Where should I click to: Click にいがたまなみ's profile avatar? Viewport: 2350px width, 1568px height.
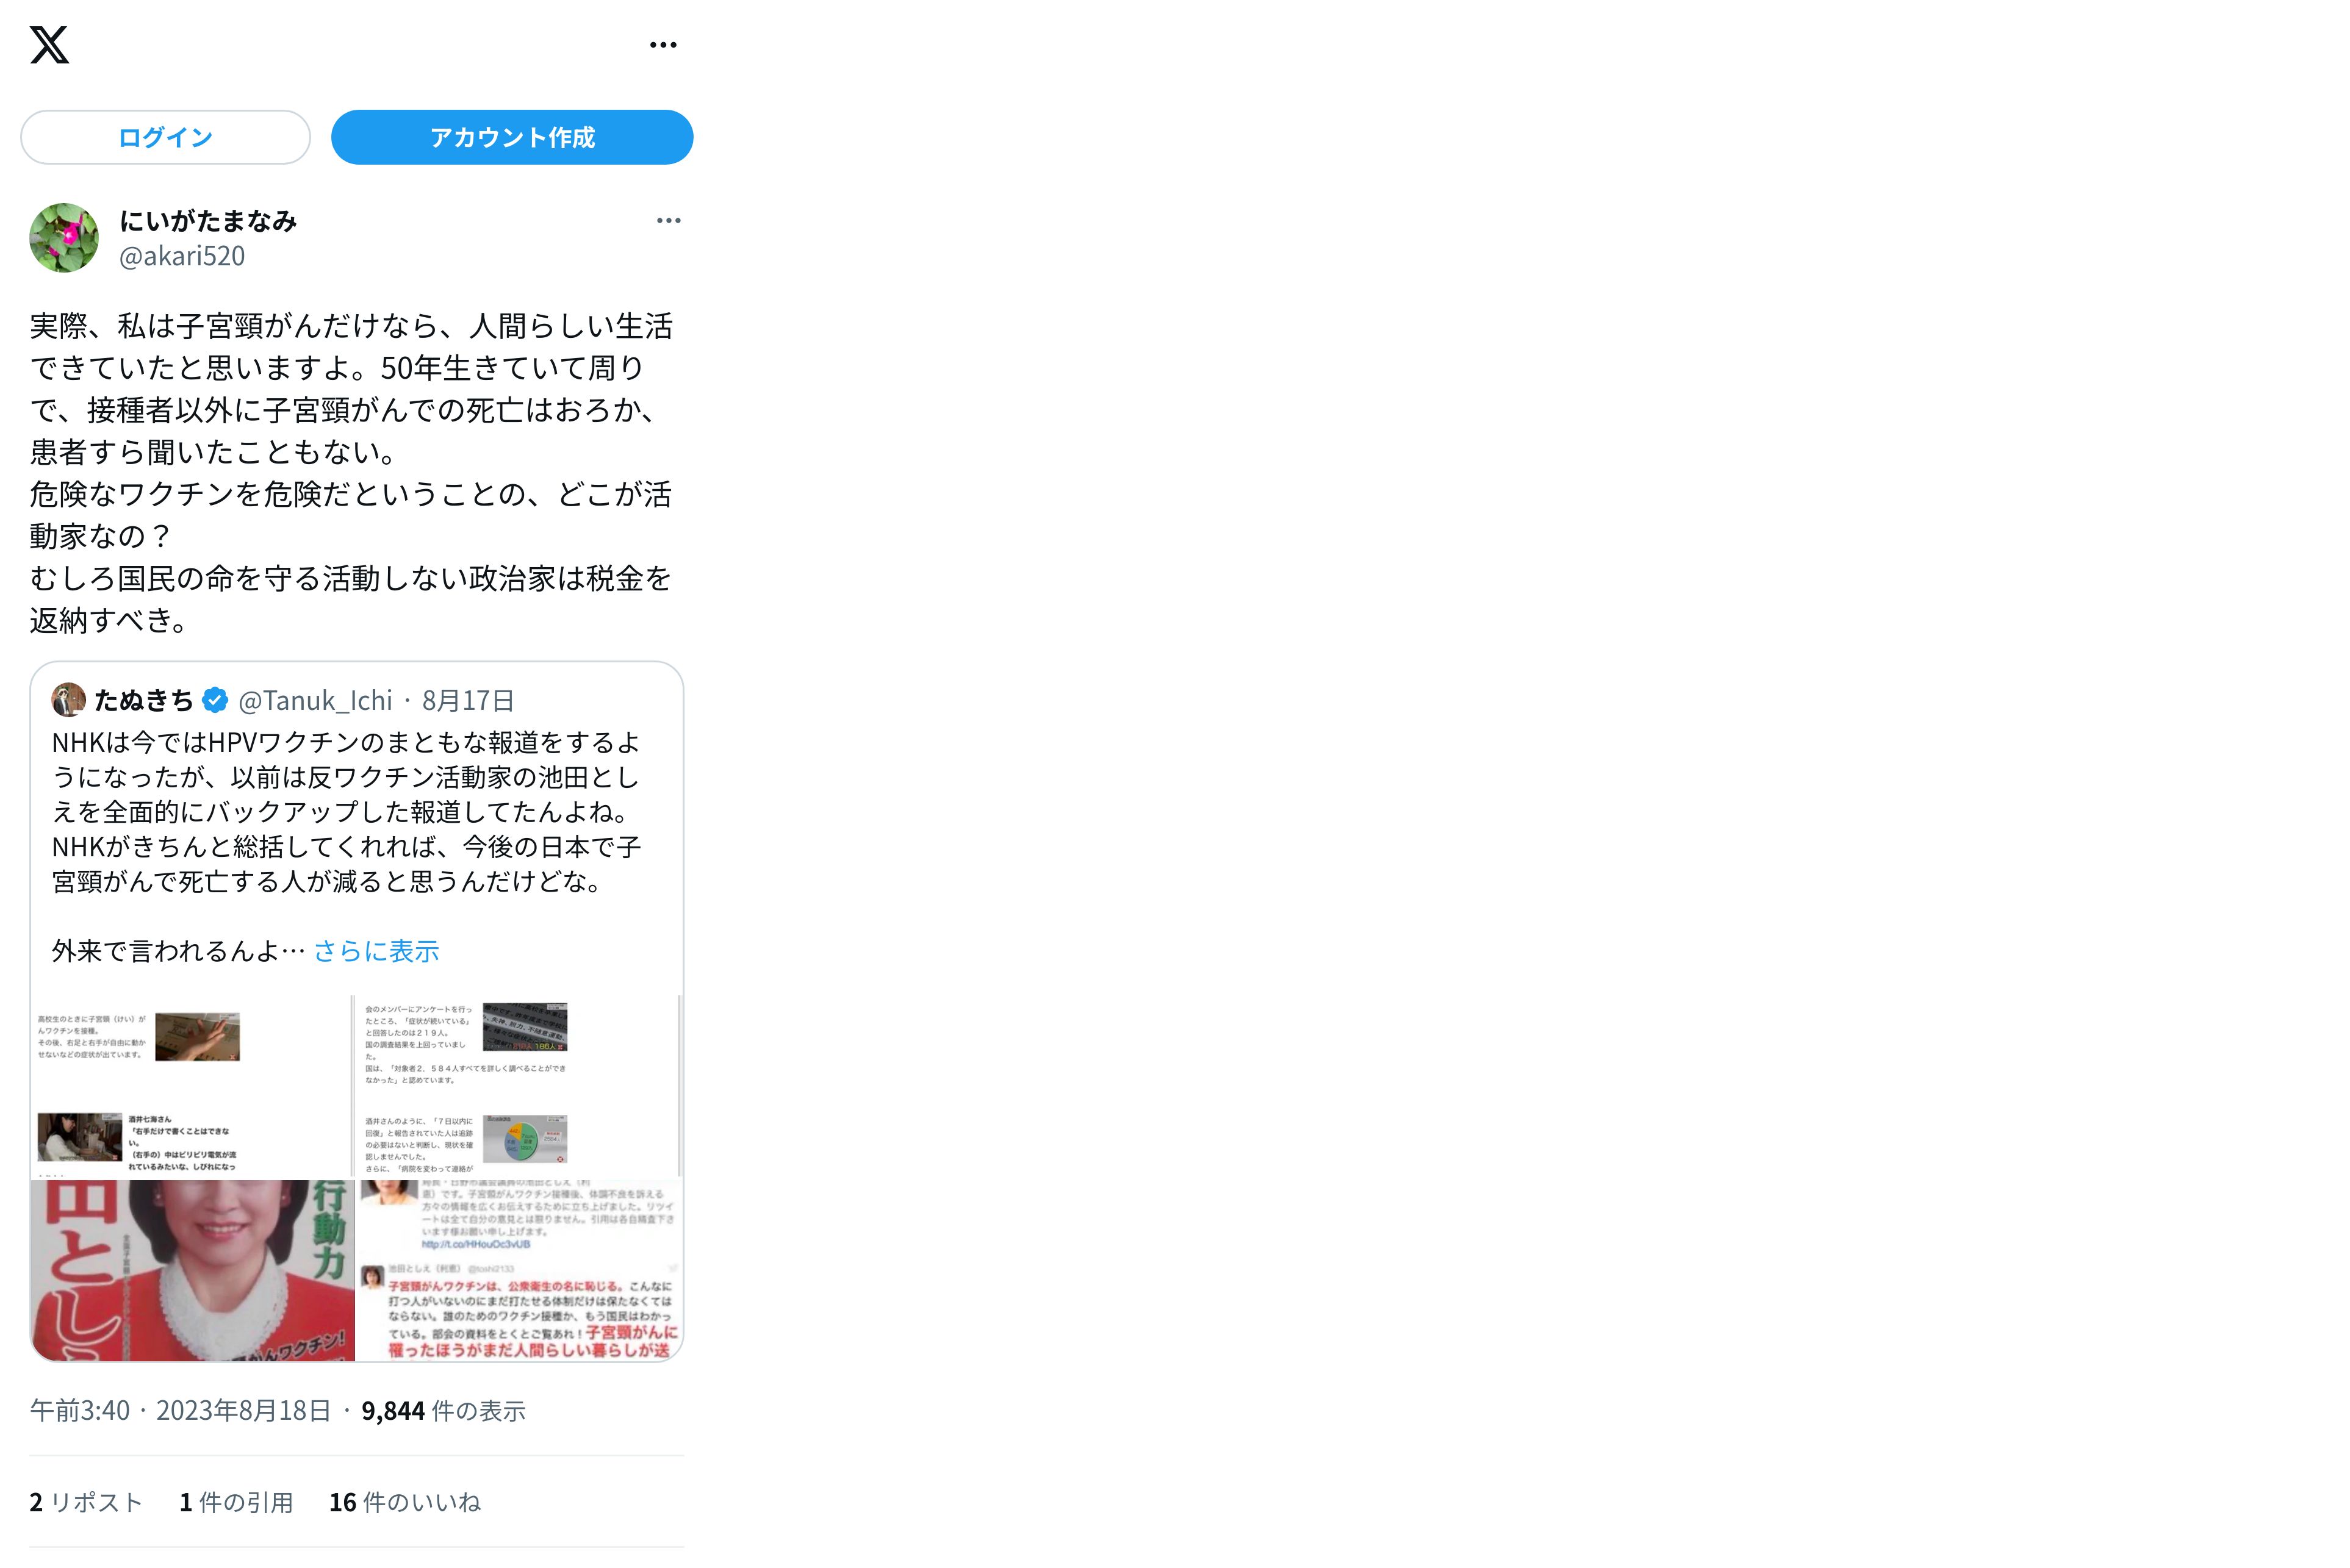pos(64,238)
